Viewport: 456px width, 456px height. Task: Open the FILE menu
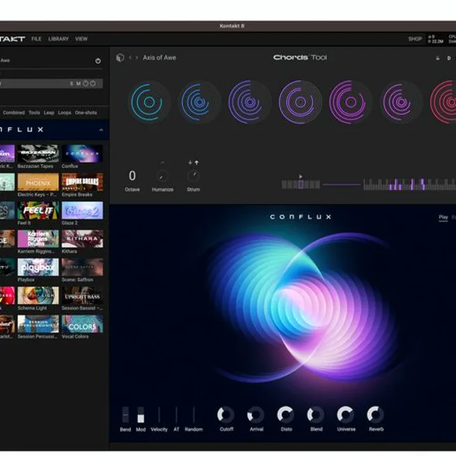click(x=36, y=39)
